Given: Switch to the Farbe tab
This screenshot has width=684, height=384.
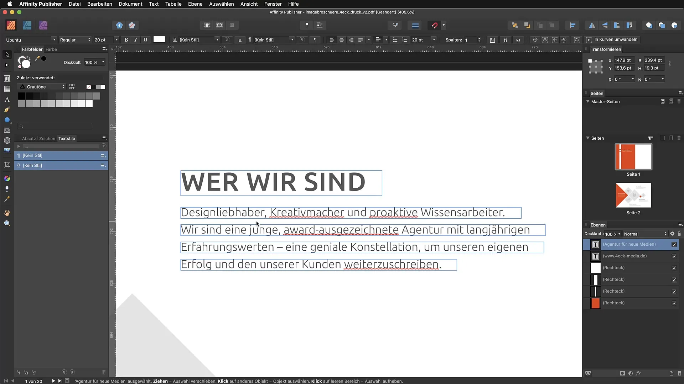Looking at the screenshot, I should (51, 49).
